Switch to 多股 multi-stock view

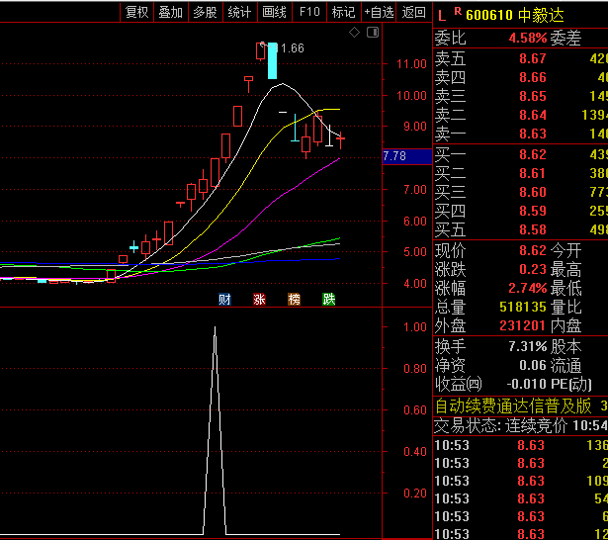(x=205, y=12)
